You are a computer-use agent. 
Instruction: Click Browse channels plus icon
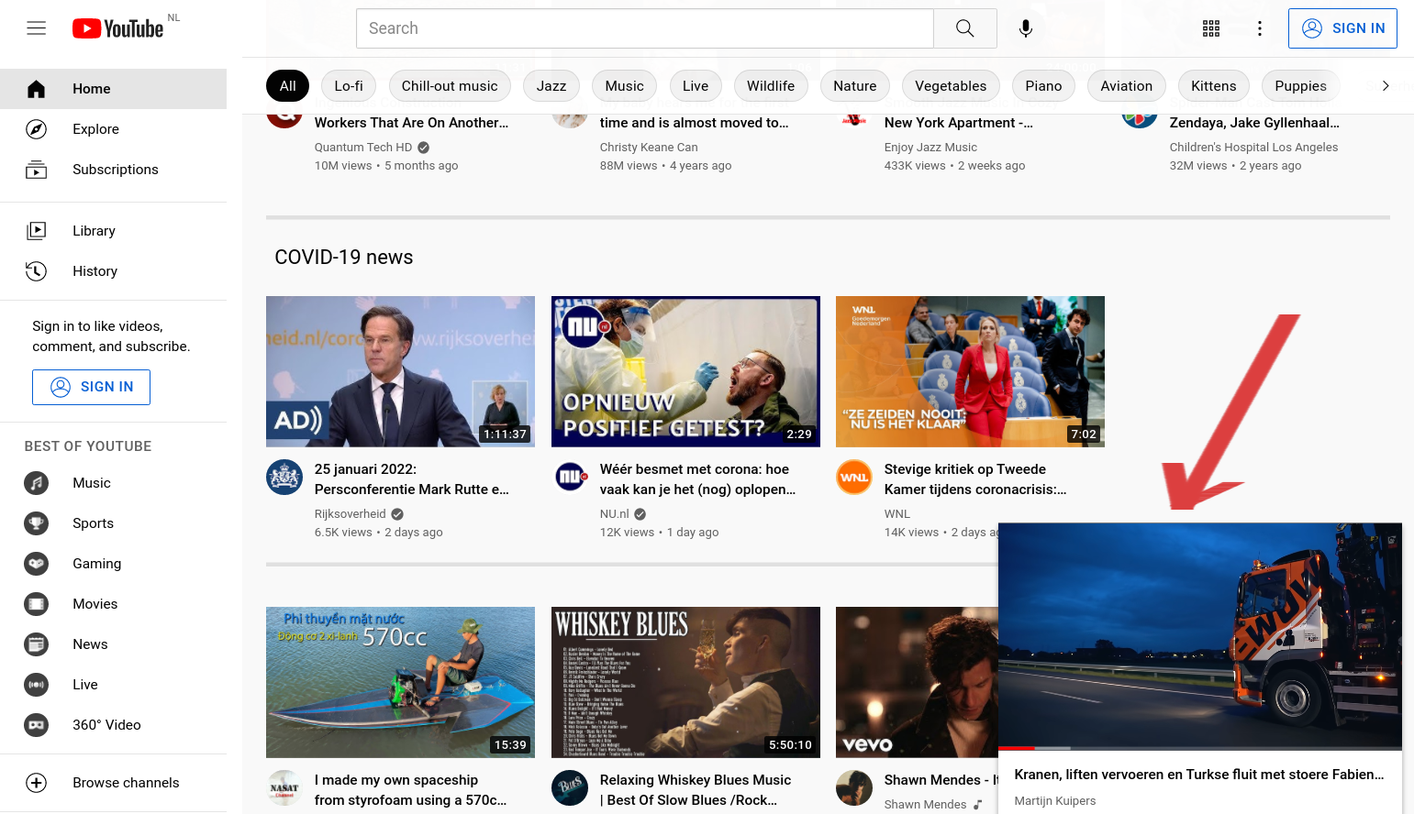tap(37, 783)
